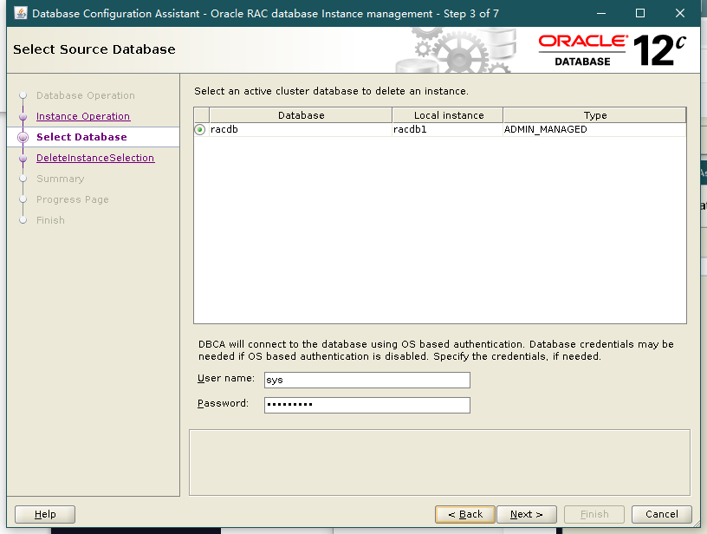
Task: Click the Instance Operation step link
Action: (x=83, y=116)
